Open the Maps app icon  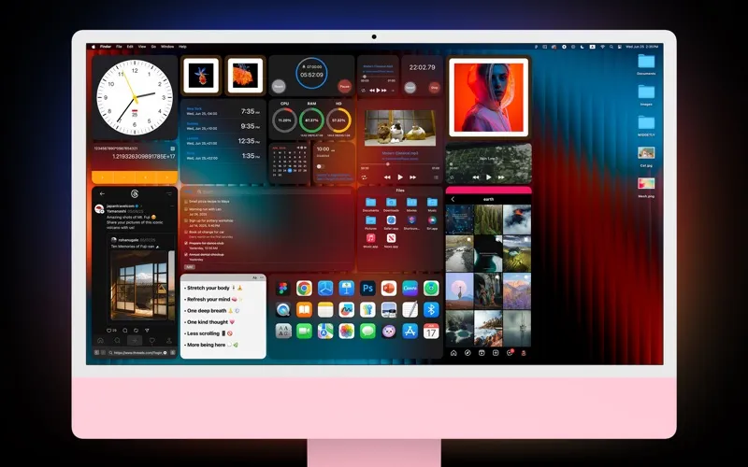tap(325, 331)
